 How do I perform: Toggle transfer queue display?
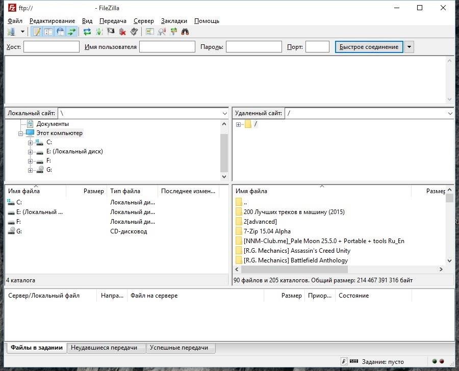tap(72, 32)
